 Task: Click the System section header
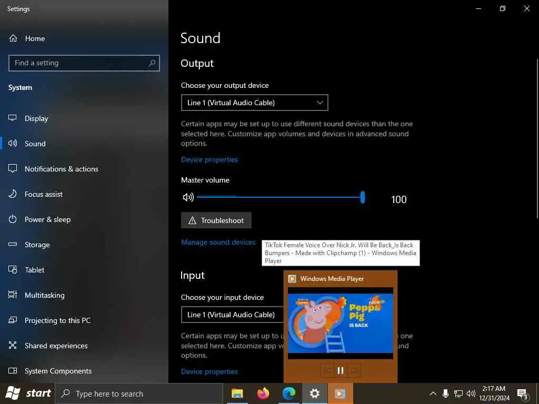21,88
